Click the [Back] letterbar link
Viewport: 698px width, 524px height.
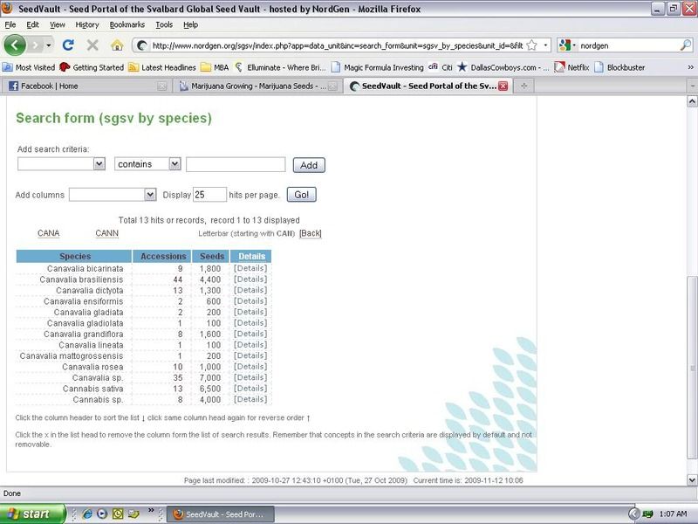[x=311, y=233]
